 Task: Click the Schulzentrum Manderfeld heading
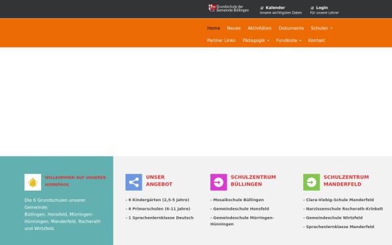pos(346,181)
